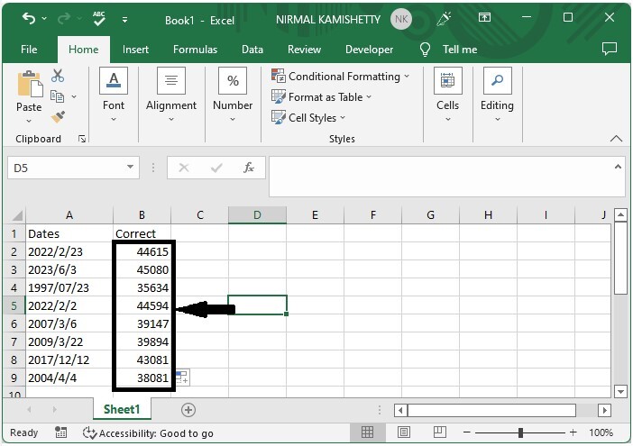Open the Comments speech bubble icon
Viewport: 633px width, 446px height.
610,50
